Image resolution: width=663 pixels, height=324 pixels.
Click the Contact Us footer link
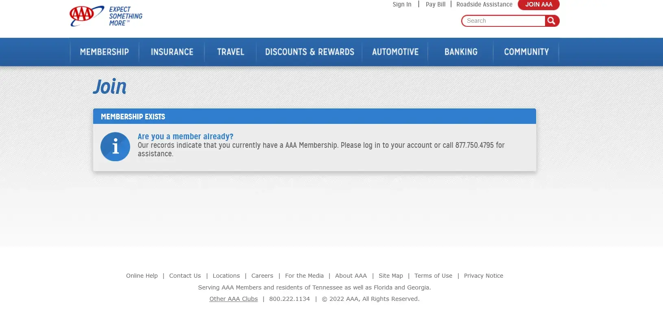point(185,276)
